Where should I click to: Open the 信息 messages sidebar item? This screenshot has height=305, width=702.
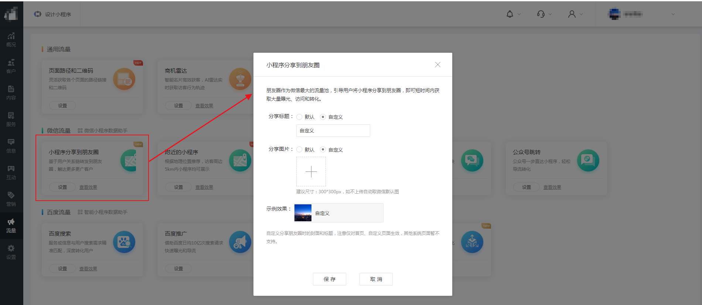pos(11,146)
